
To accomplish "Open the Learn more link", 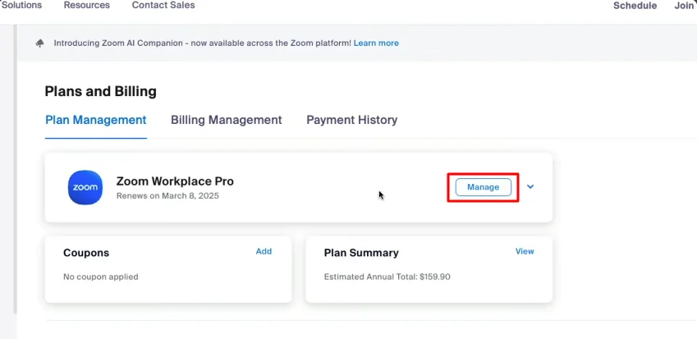I will [x=376, y=44].
